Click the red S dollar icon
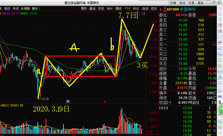 pyautogui.click(x=220, y=102)
